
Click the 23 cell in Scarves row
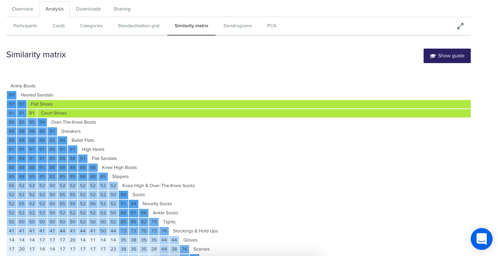tap(113, 249)
